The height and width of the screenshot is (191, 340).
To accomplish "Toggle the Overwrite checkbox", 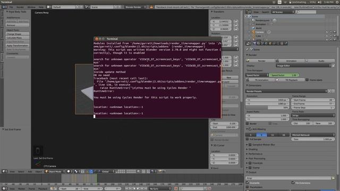I will click(248, 183).
